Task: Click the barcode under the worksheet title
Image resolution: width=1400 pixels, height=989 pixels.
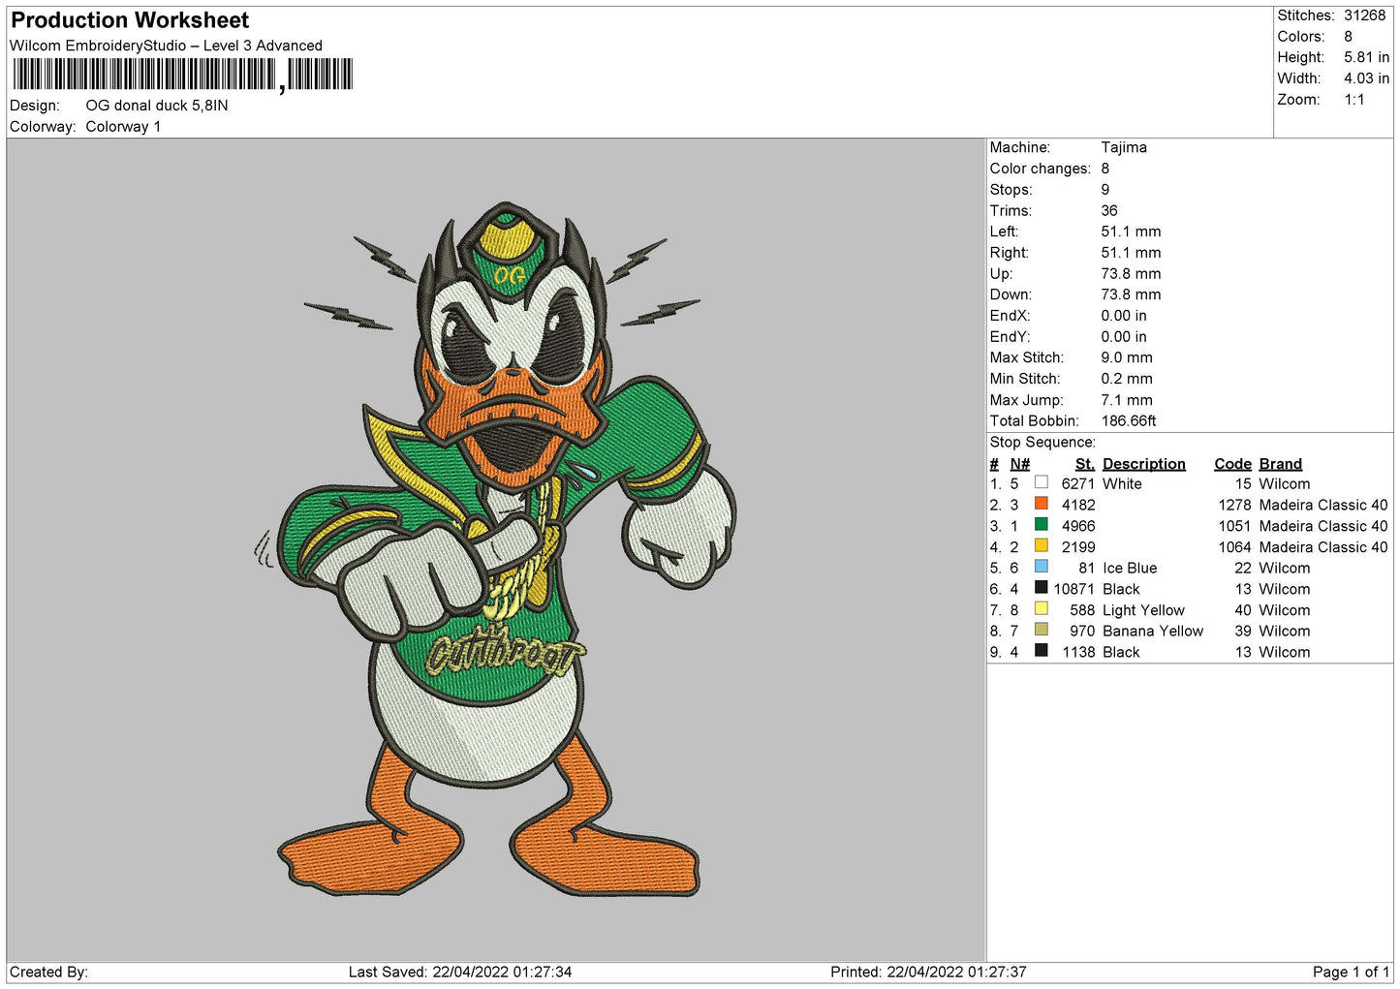Action: click(183, 75)
